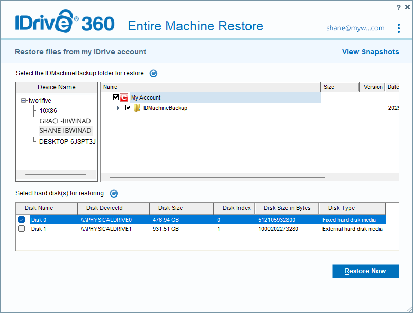Uncheck the My Account checkbox
Image resolution: width=413 pixels, height=313 pixels.
pyautogui.click(x=116, y=97)
